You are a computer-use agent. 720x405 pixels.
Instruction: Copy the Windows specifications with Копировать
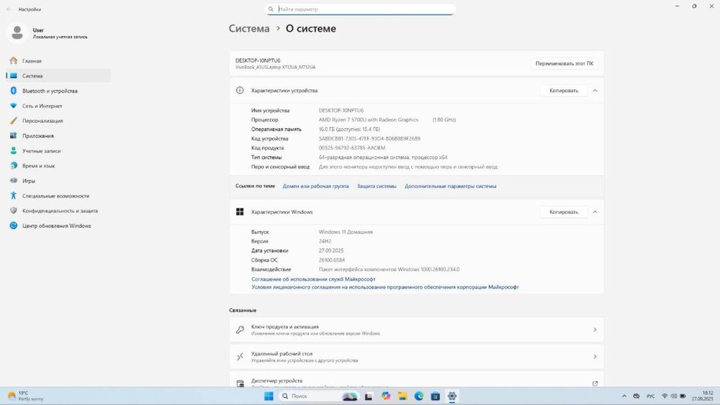[x=564, y=212]
